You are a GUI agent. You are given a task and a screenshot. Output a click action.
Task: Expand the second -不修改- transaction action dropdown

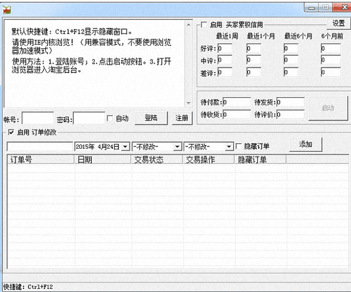(x=229, y=147)
